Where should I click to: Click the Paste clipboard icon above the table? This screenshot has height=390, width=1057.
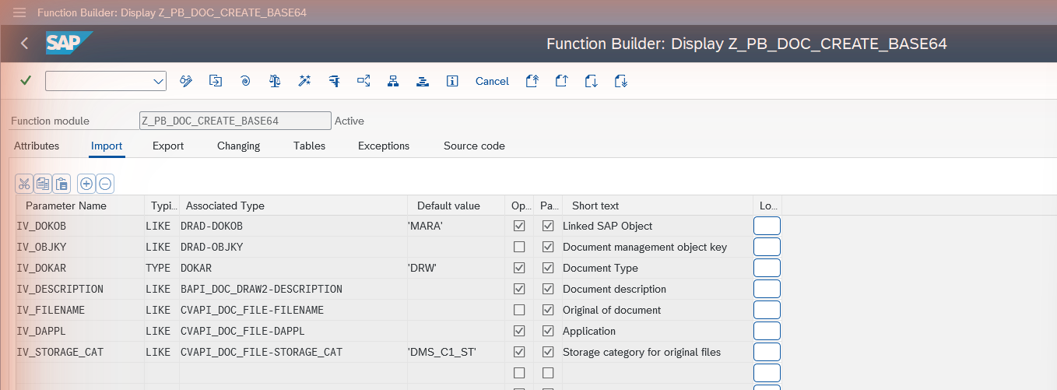(61, 184)
